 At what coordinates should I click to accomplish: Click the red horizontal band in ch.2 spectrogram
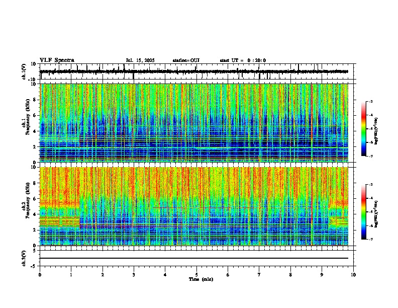coord(206,208)
